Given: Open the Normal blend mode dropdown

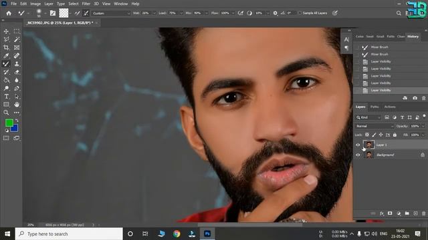Looking at the screenshot, I should (x=374, y=126).
